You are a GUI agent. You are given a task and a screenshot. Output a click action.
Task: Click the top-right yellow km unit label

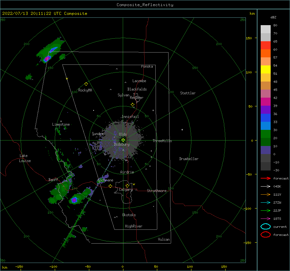point(252,14)
